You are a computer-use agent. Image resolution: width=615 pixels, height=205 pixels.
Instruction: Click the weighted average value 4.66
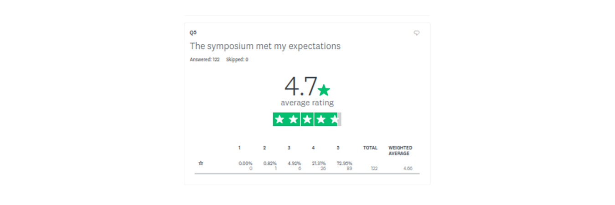coord(408,169)
